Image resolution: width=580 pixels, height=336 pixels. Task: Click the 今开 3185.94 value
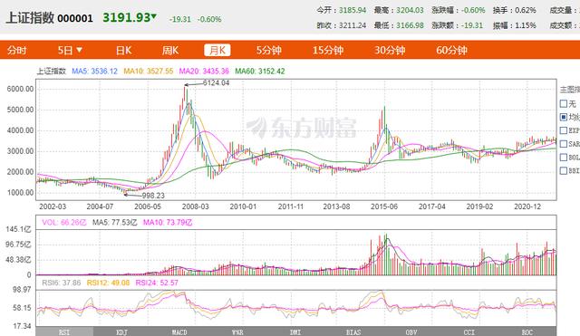[x=353, y=10]
